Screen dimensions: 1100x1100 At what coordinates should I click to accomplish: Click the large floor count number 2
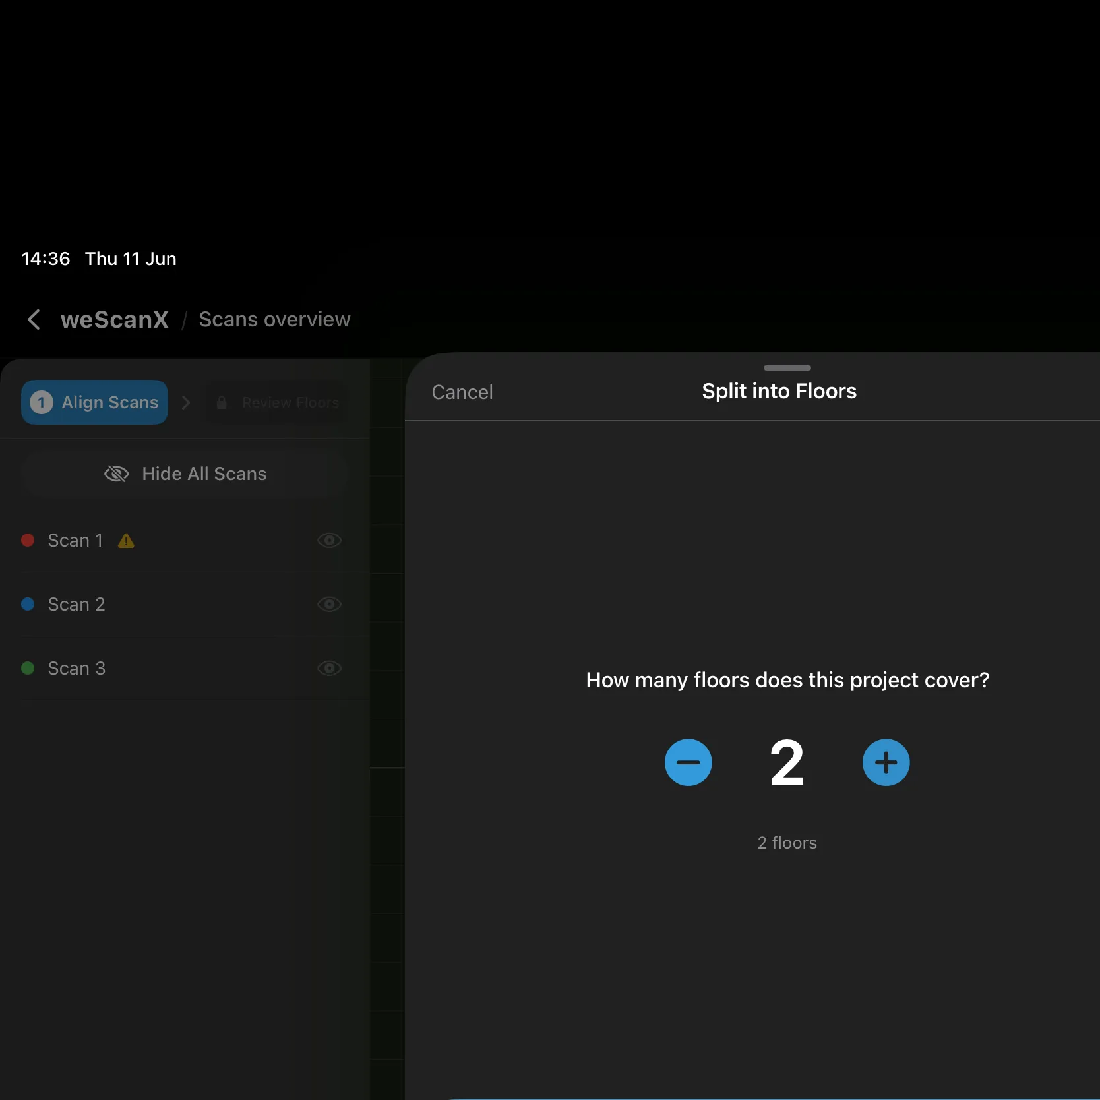(787, 762)
